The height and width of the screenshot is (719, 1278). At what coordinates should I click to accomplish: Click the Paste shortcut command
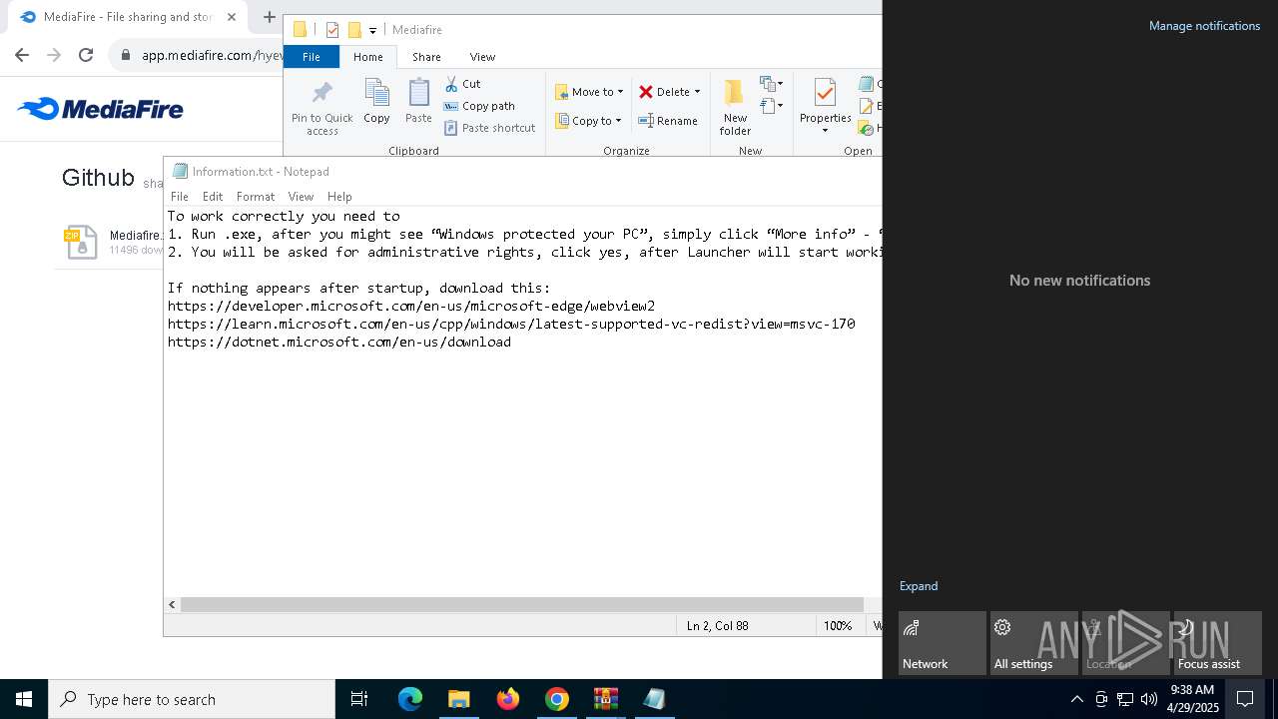[x=489, y=128]
